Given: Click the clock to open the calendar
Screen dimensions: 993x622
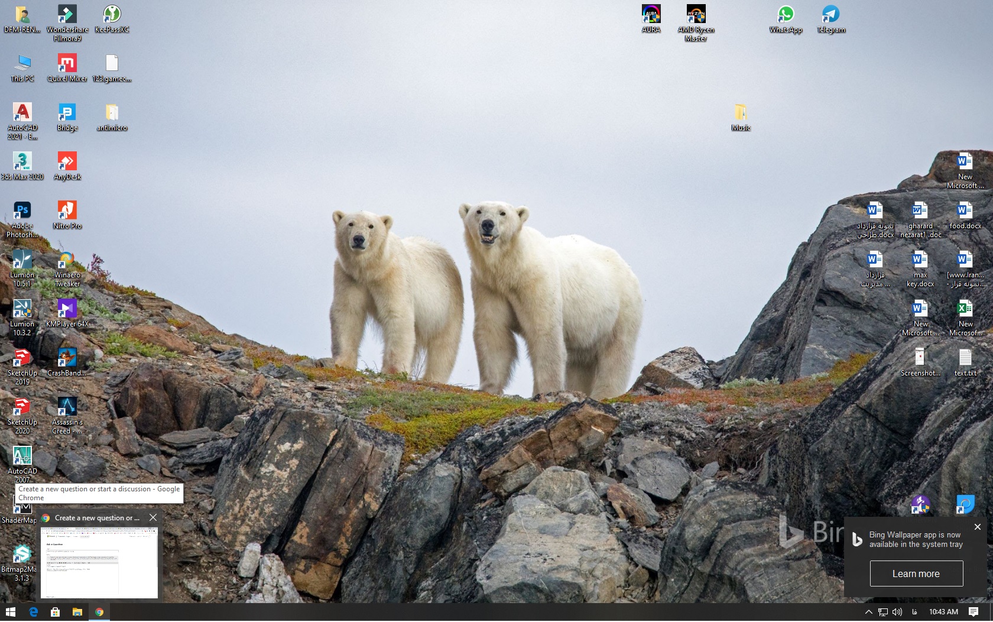Looking at the screenshot, I should coord(943,613).
